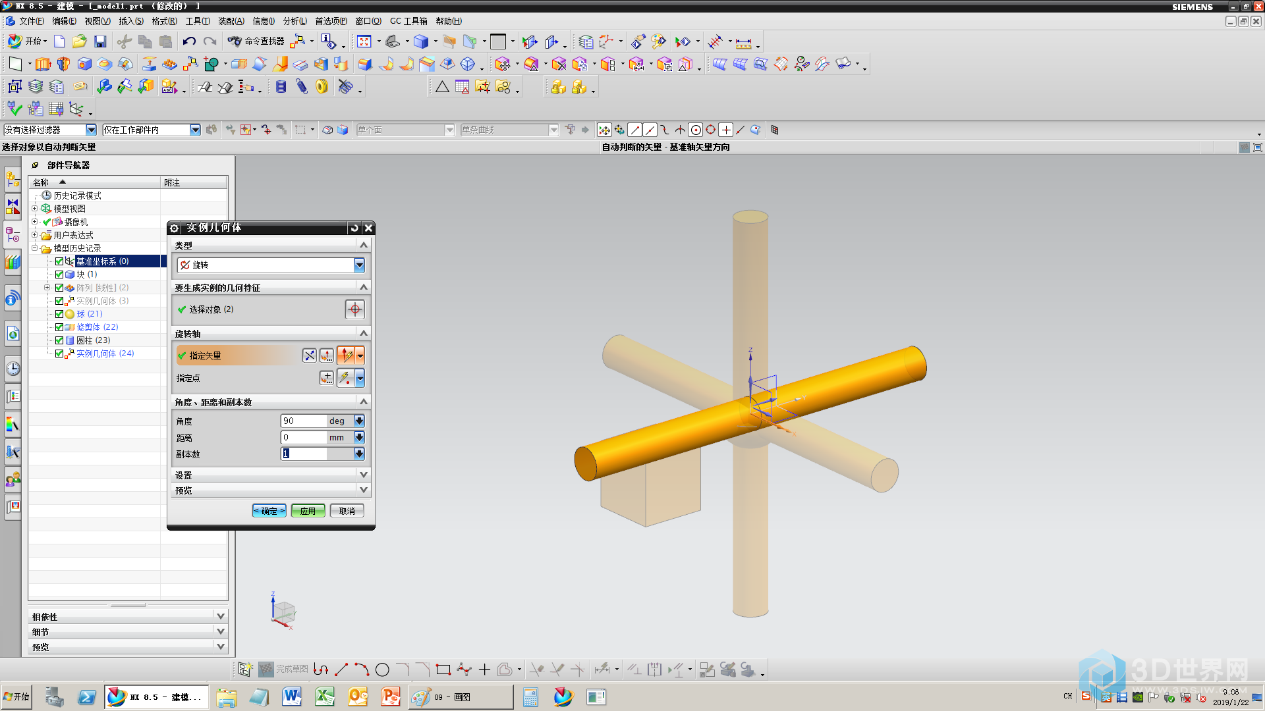The height and width of the screenshot is (711, 1265).
Task: Click the Open folder icon
Action: pyautogui.click(x=80, y=41)
